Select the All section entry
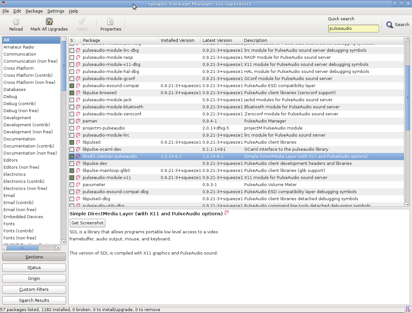This screenshot has width=412, height=313. click(31, 40)
